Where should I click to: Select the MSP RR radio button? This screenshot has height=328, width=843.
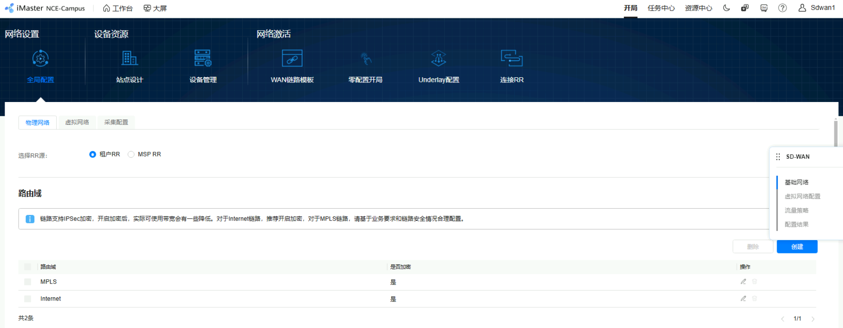(x=131, y=155)
